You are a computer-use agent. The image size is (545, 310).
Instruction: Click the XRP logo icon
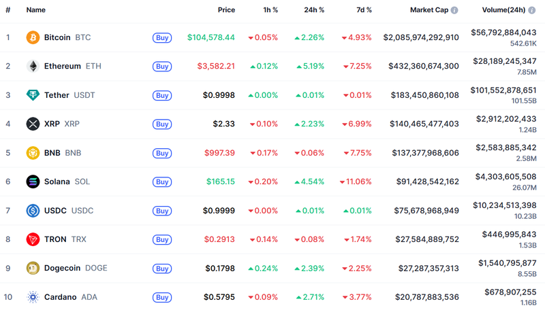click(33, 124)
